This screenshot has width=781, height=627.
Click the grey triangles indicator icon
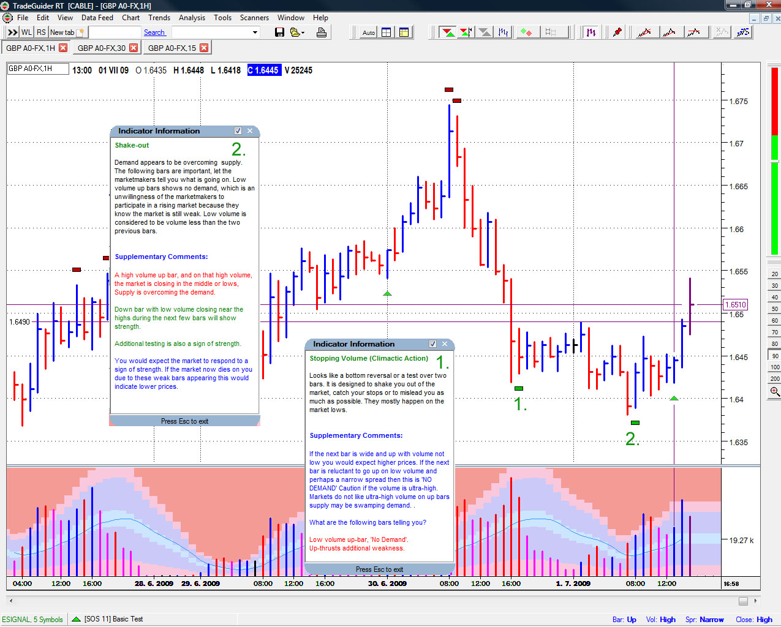pos(485,32)
